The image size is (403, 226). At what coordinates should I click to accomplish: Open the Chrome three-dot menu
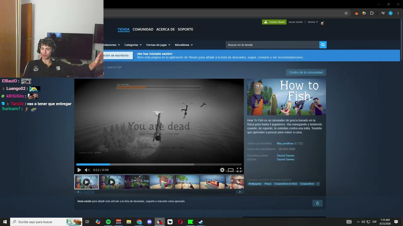[398, 13]
